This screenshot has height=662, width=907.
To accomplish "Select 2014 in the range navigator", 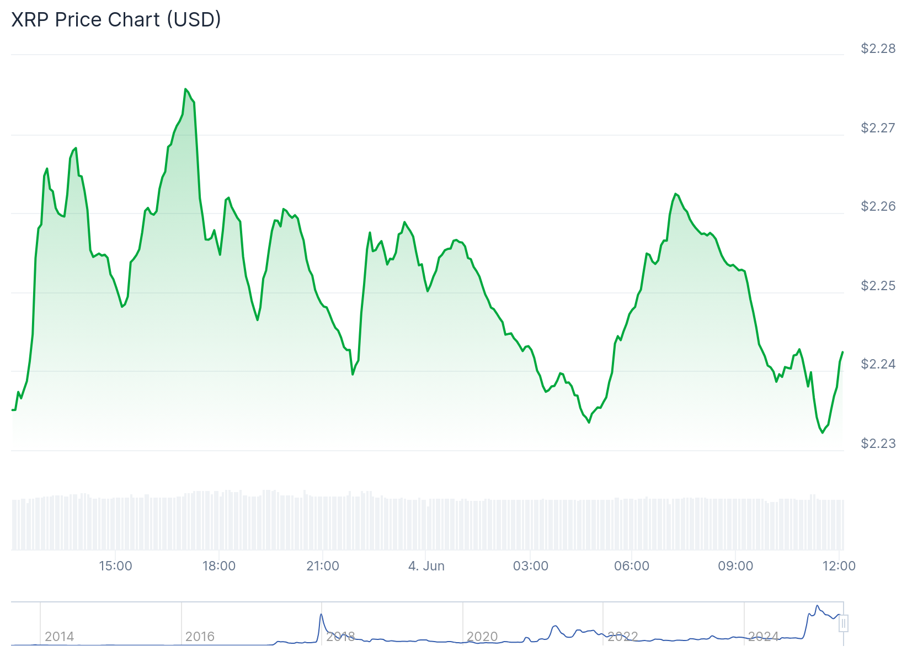I will click(60, 637).
